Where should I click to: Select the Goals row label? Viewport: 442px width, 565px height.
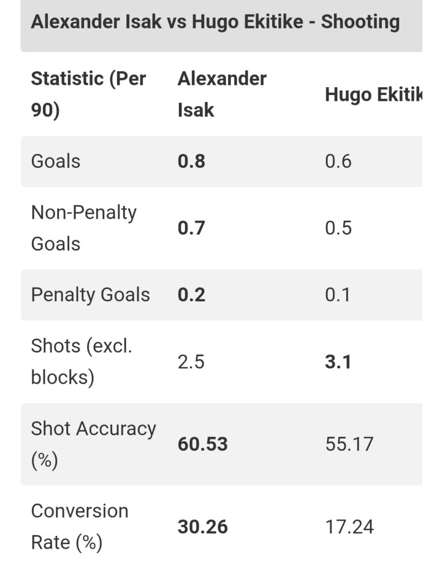click(56, 161)
